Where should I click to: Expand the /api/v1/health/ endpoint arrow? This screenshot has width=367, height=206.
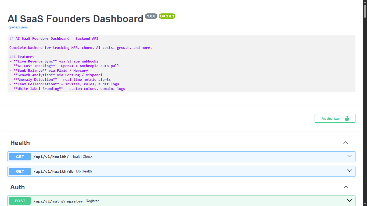tap(349, 156)
